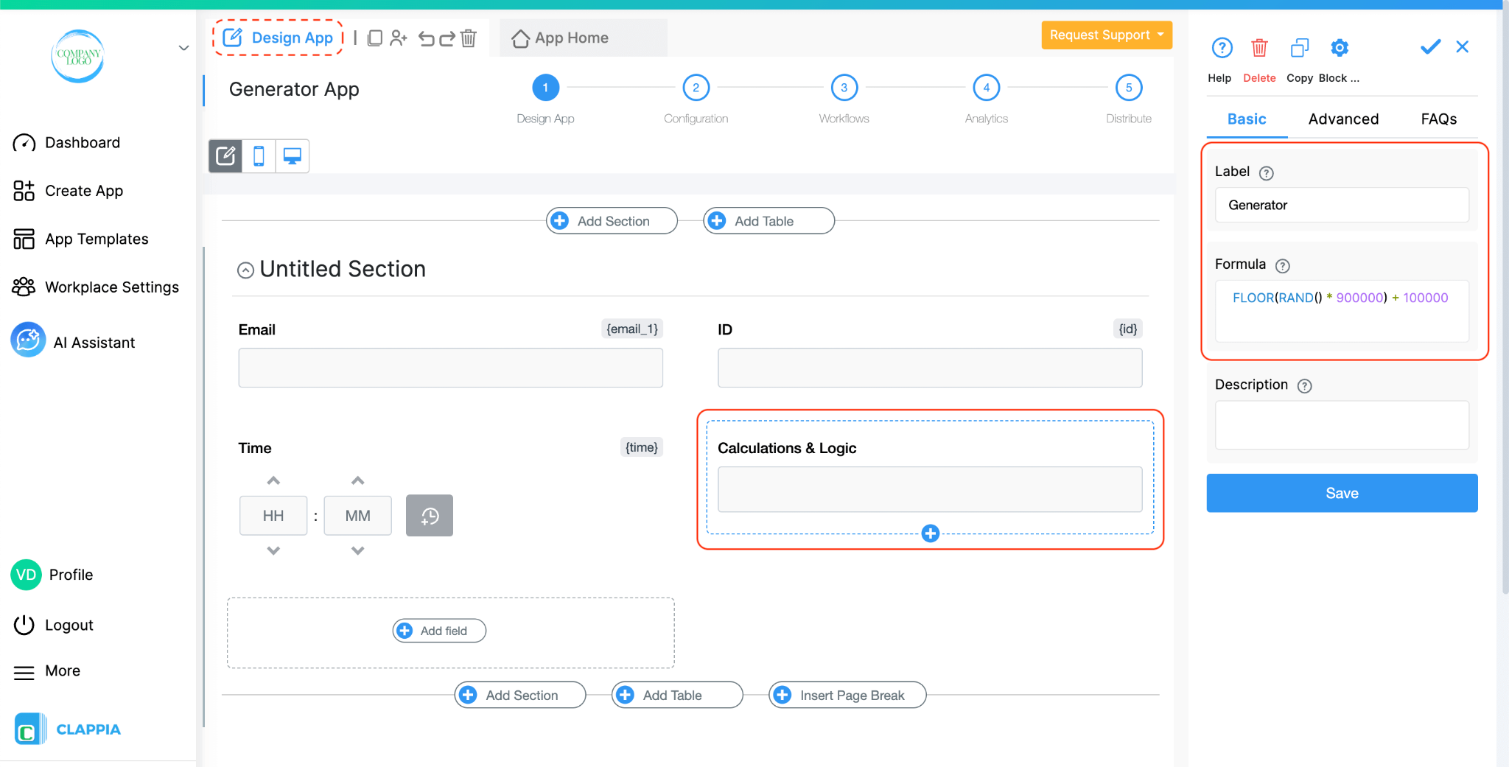The width and height of the screenshot is (1509, 767).
Task: Click the top Add Section button
Action: point(612,221)
